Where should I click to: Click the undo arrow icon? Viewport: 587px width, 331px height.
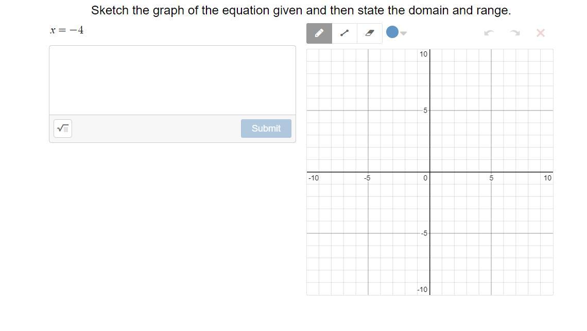489,33
